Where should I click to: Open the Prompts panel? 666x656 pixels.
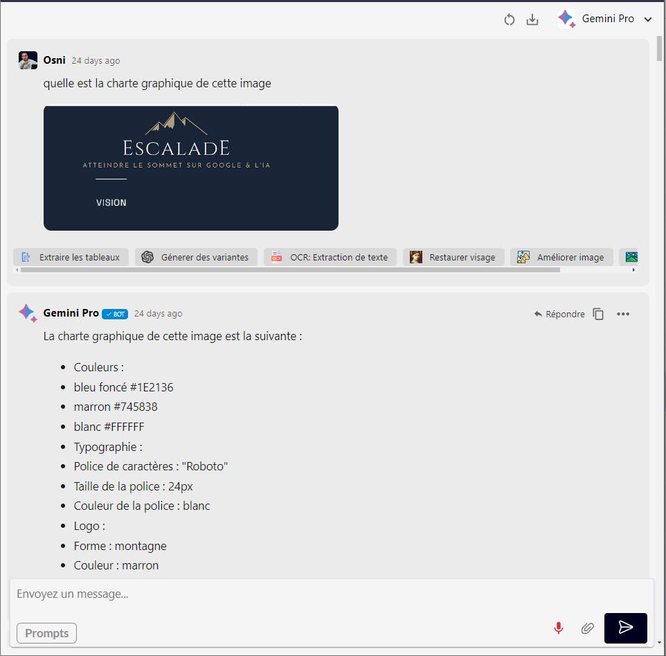pyautogui.click(x=46, y=632)
